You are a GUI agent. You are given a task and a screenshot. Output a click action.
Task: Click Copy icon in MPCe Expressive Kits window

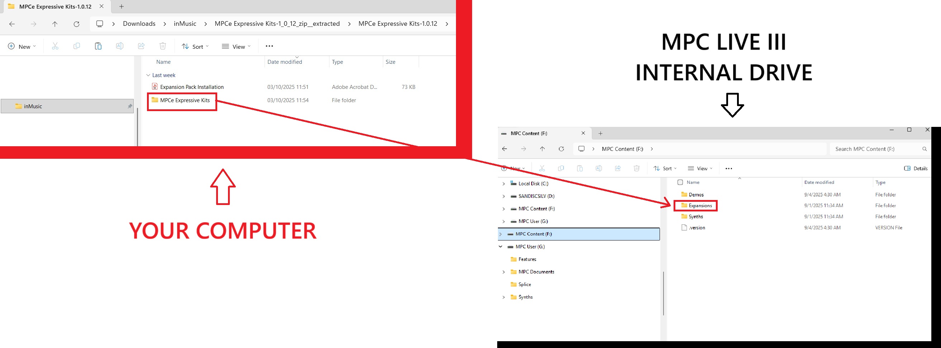point(76,46)
